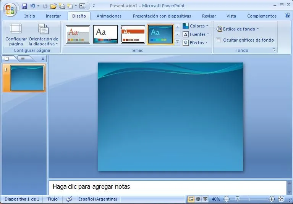Screen dimensions: 293x204
Task: Open the Vista tab
Action: (x=231, y=16)
